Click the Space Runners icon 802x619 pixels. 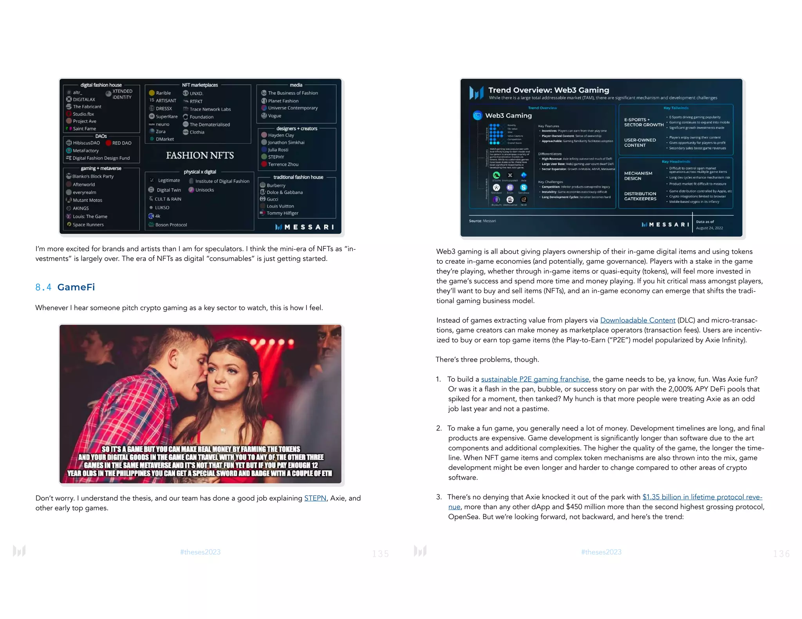click(69, 225)
